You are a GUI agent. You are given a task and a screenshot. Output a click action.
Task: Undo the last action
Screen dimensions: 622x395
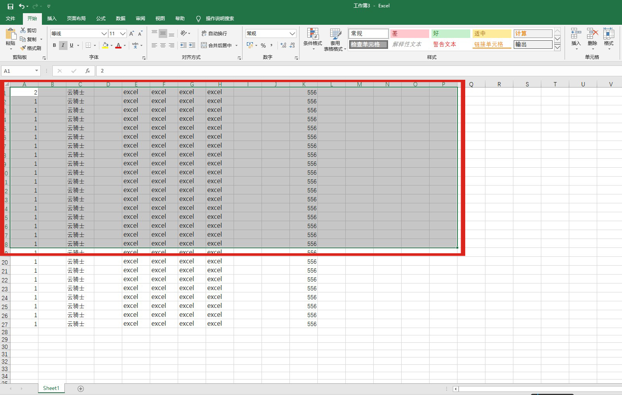coord(22,6)
